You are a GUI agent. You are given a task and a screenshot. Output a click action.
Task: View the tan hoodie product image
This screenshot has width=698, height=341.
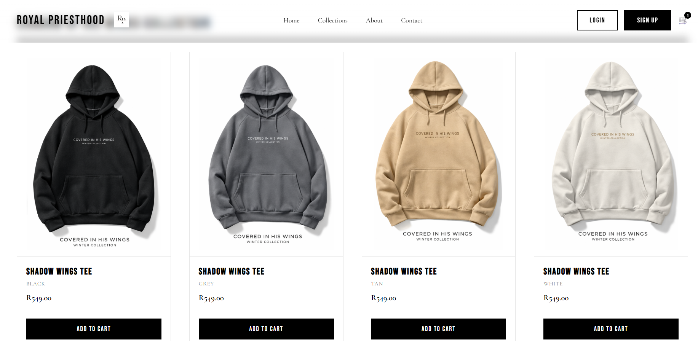click(x=438, y=154)
